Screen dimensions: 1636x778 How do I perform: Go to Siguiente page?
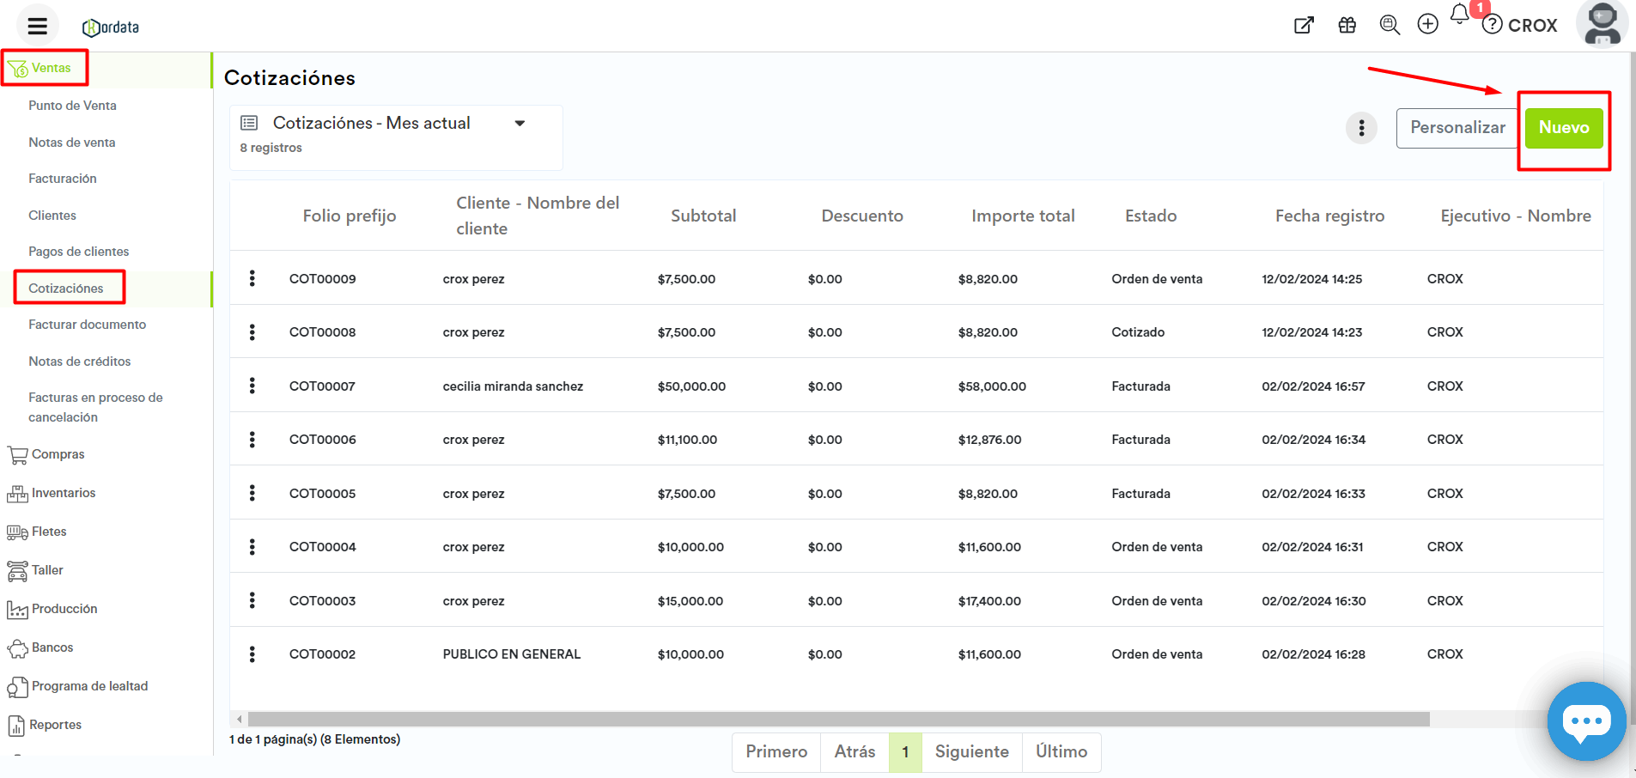[x=971, y=752]
